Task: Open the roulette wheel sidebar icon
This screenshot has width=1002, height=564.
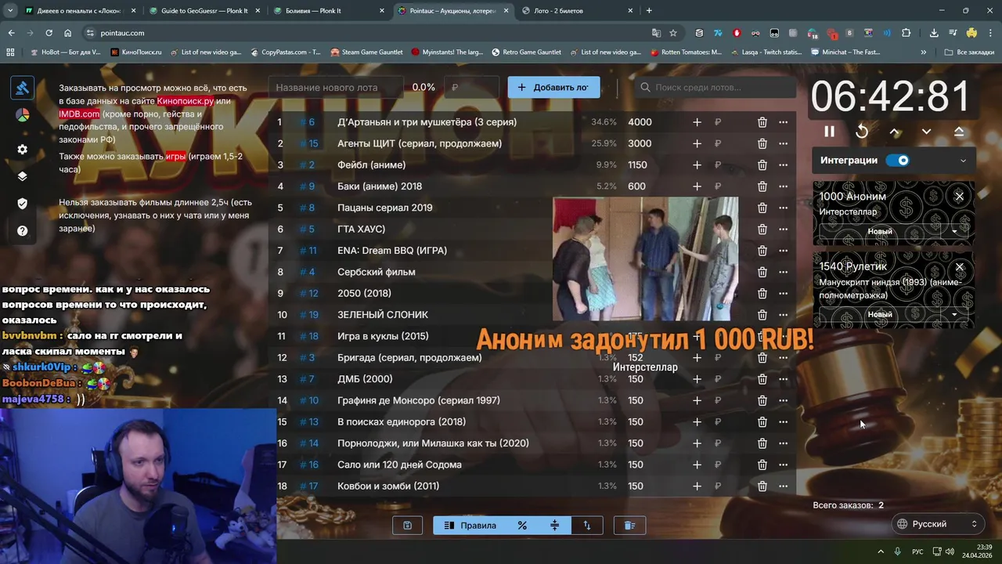Action: (22, 115)
